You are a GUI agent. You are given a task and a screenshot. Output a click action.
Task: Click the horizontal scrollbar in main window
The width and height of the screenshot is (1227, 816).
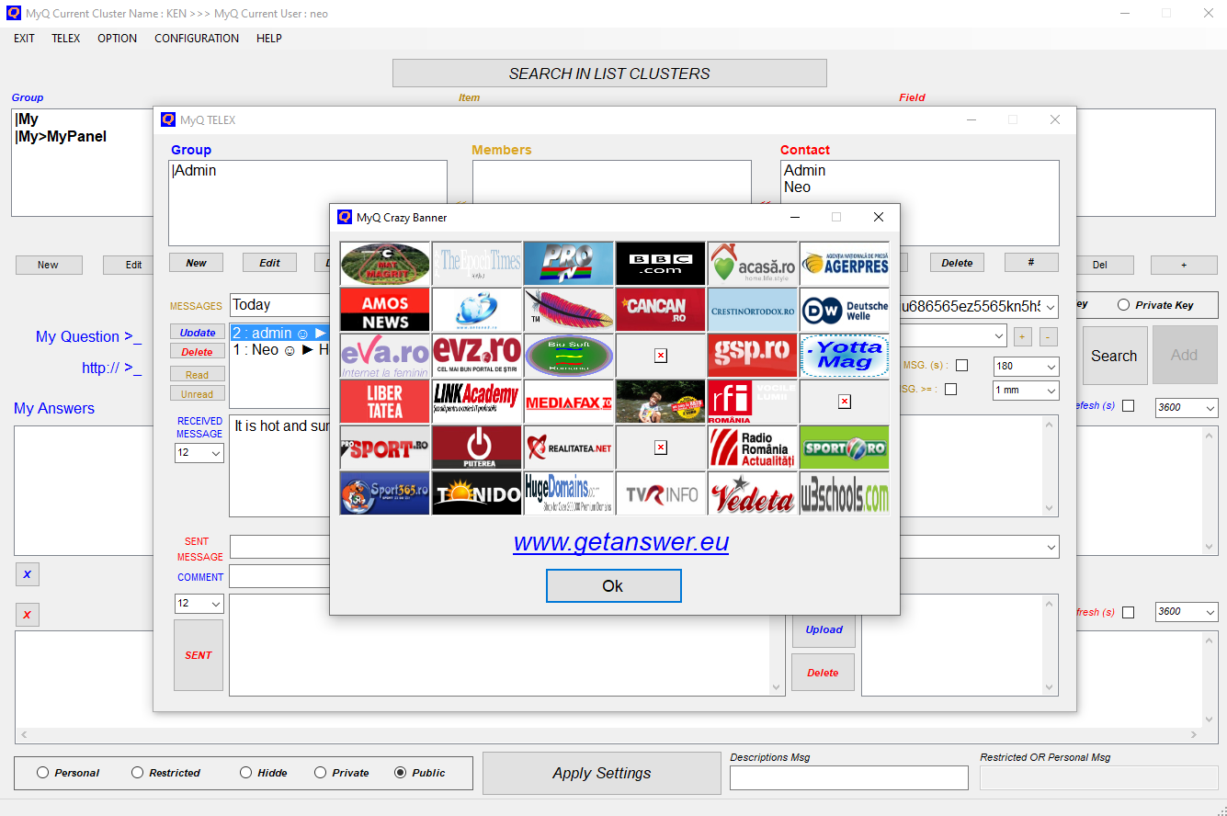click(x=608, y=735)
